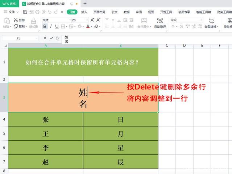Click the cell borders icon
This screenshot has height=174, width=232.
pyautogui.click(x=63, y=26)
